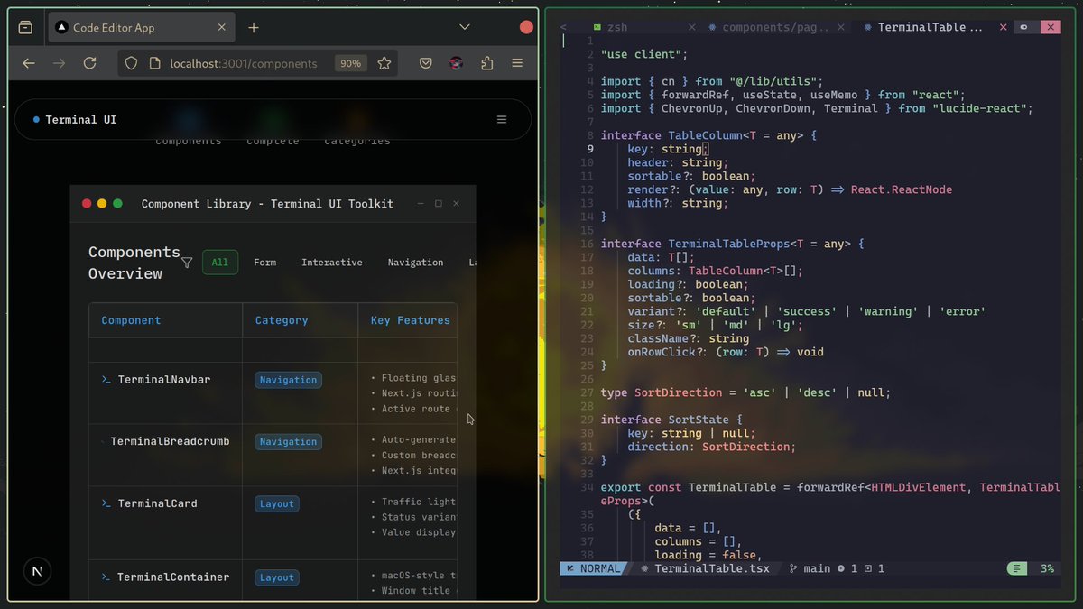Screen dimensions: 1083x609
Task: Click the 3% scroll position indicator
Action: coord(1047,569)
